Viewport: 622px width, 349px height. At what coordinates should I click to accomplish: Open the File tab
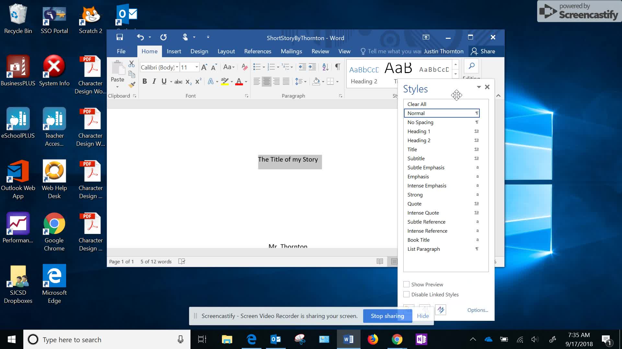121,51
